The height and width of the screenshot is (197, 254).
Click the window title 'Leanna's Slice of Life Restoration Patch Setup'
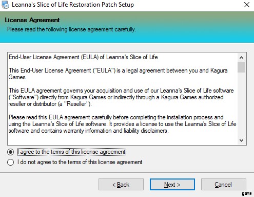(73, 5)
